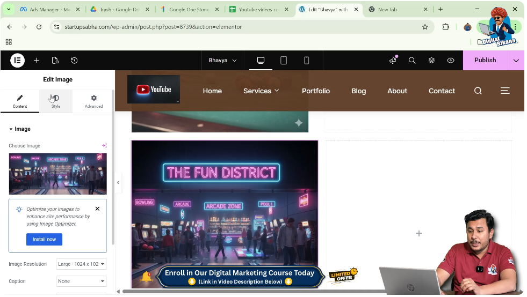Click the canvas horizontal scrollbar
Image resolution: width=527 pixels, height=297 pixels.
254,291
